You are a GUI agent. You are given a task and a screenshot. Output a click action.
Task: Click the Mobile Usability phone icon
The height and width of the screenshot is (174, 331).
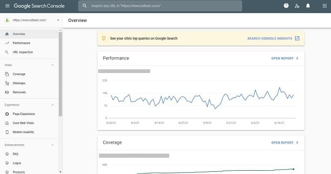pyautogui.click(x=7, y=132)
